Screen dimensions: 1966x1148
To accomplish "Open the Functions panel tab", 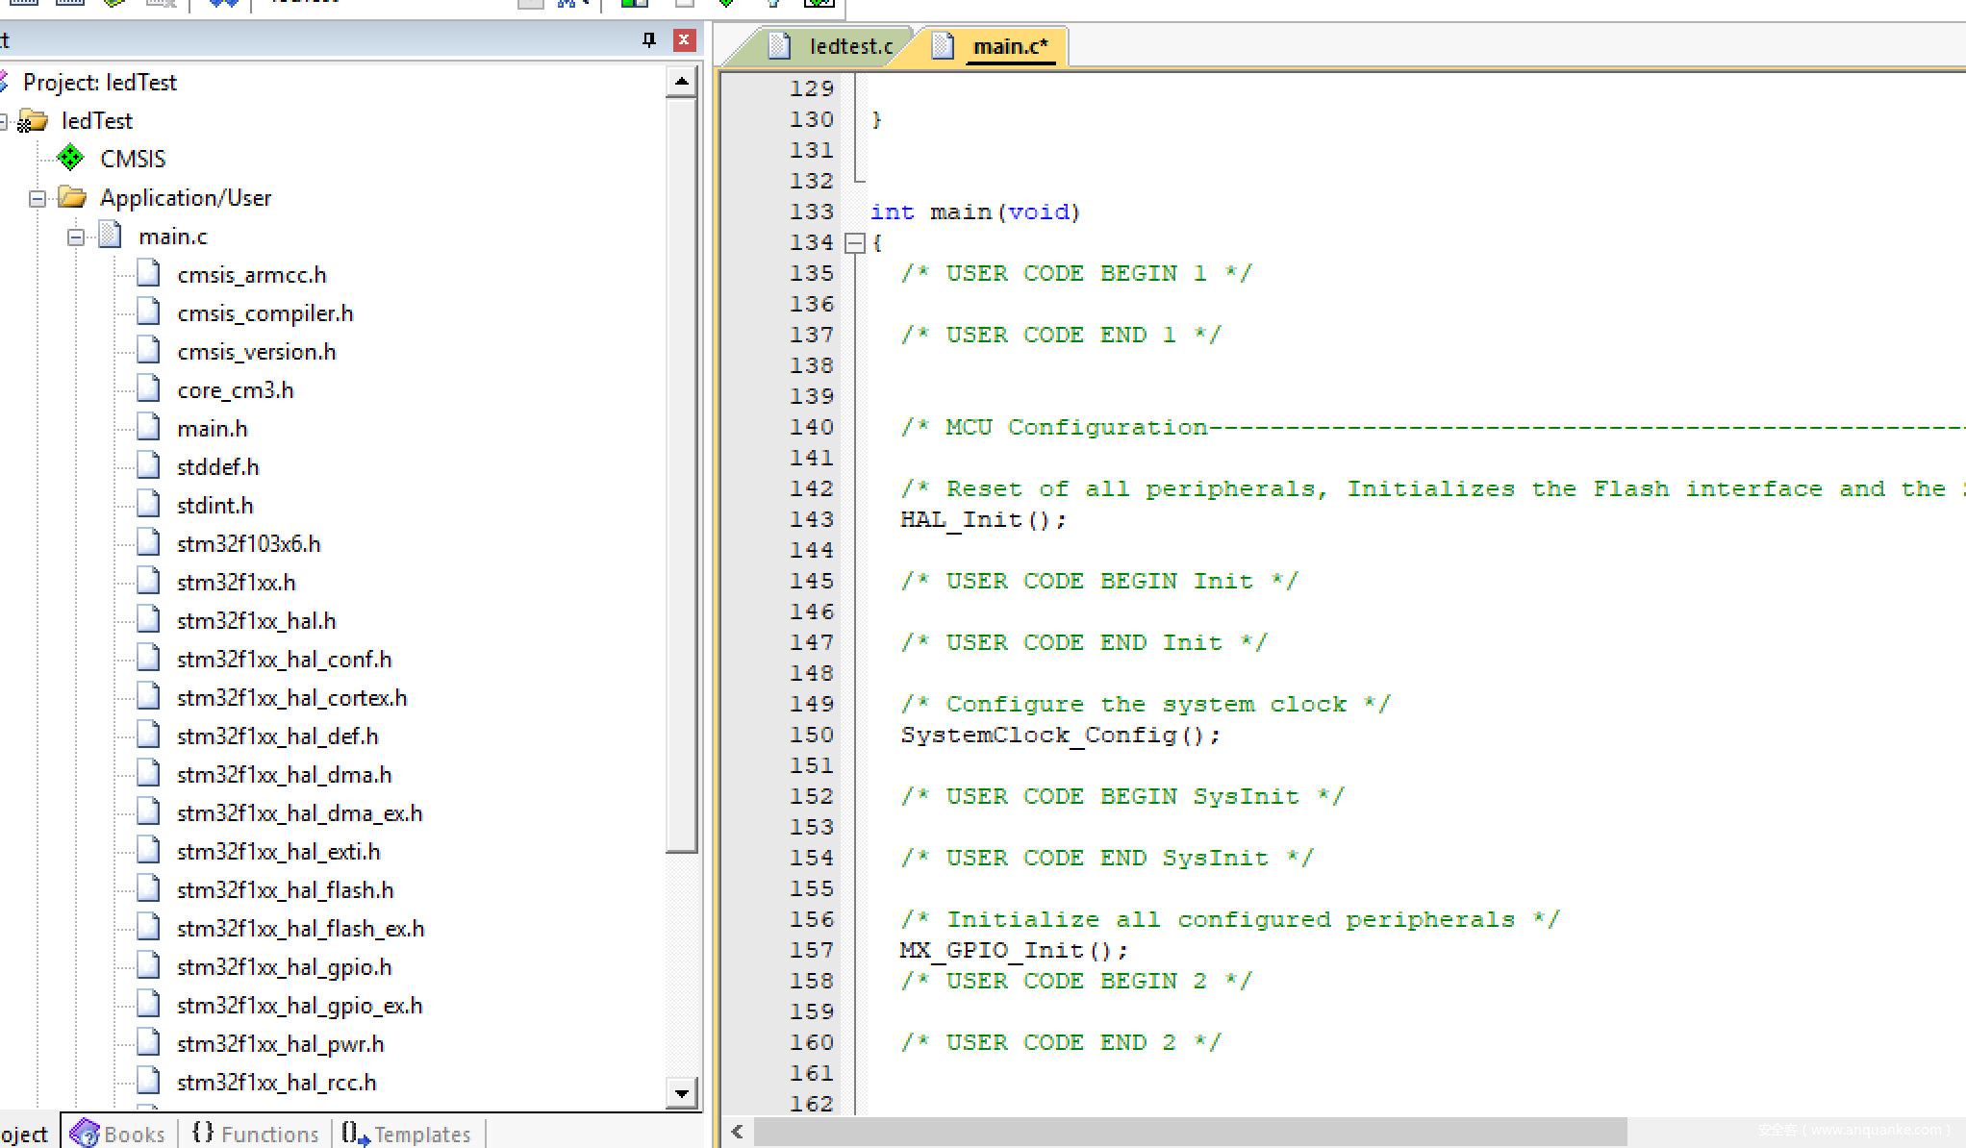I will (256, 1134).
